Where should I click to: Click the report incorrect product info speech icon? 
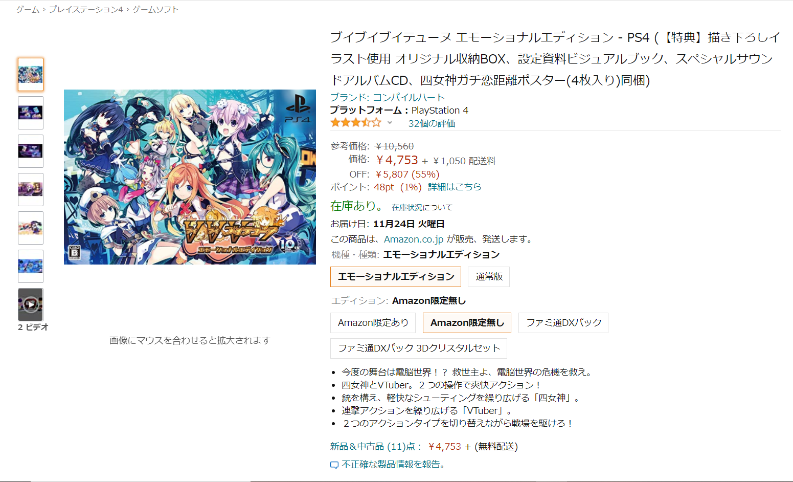(334, 465)
